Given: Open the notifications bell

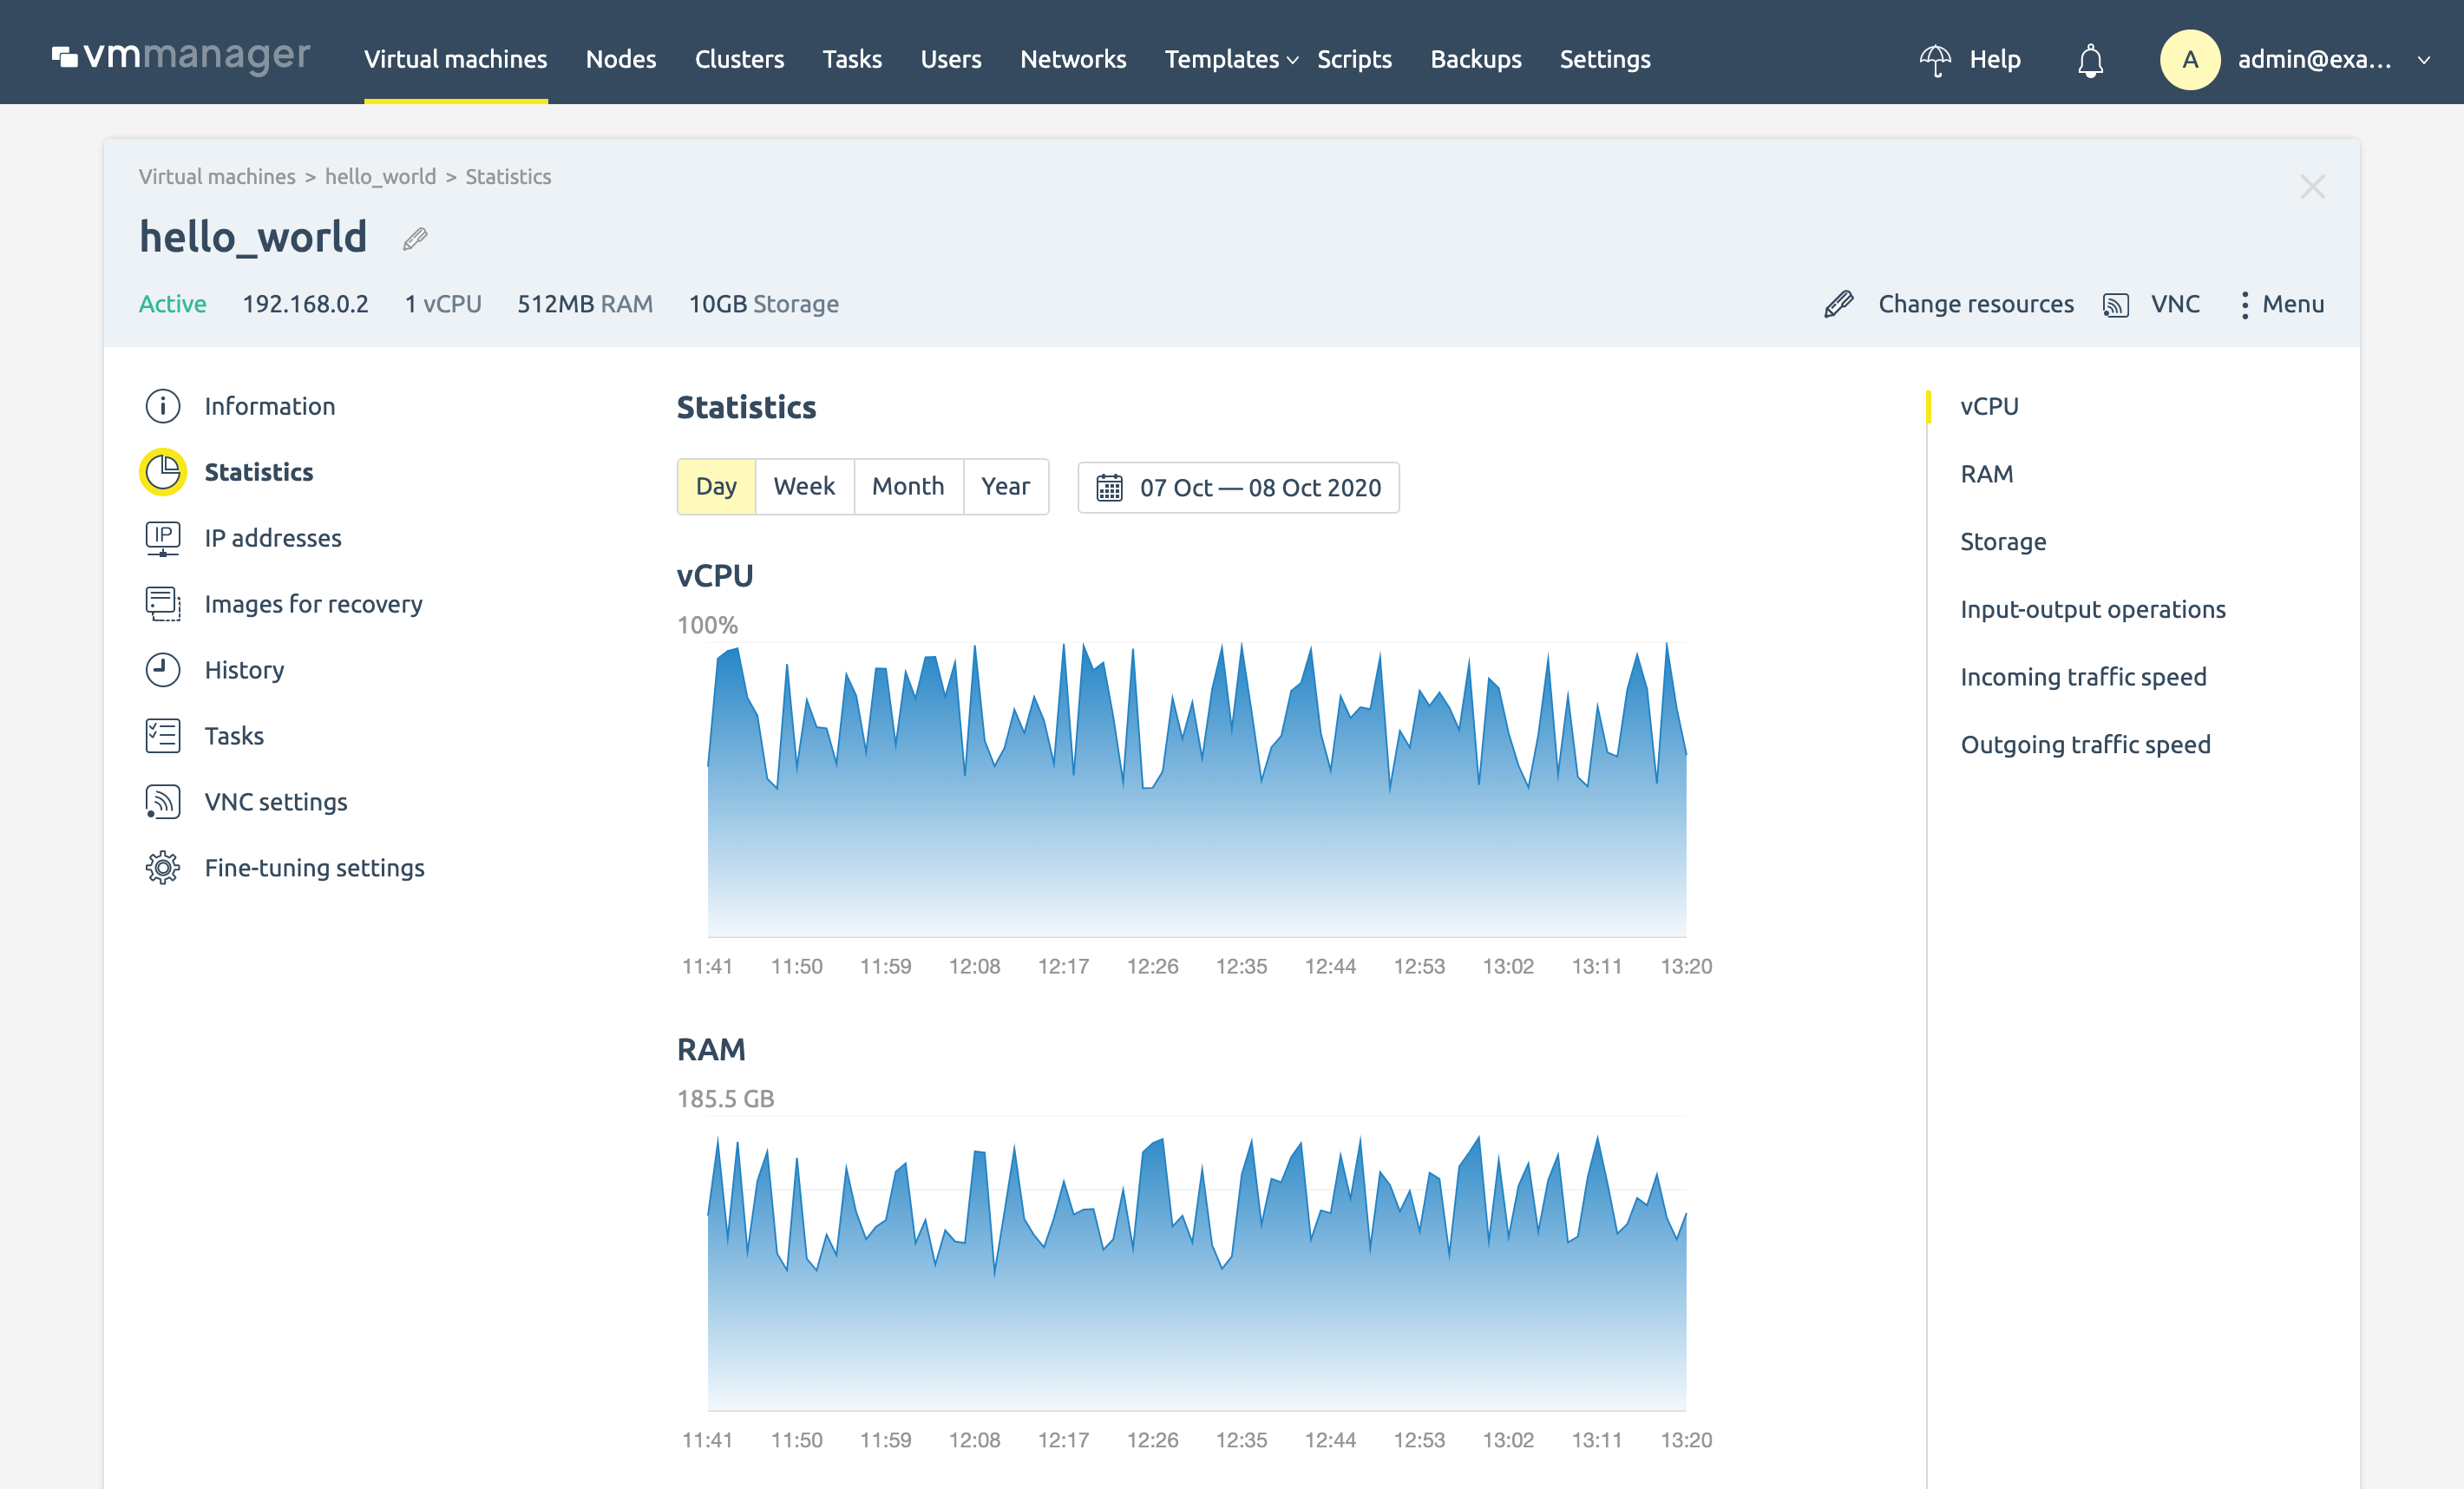Looking at the screenshot, I should click(x=2090, y=60).
